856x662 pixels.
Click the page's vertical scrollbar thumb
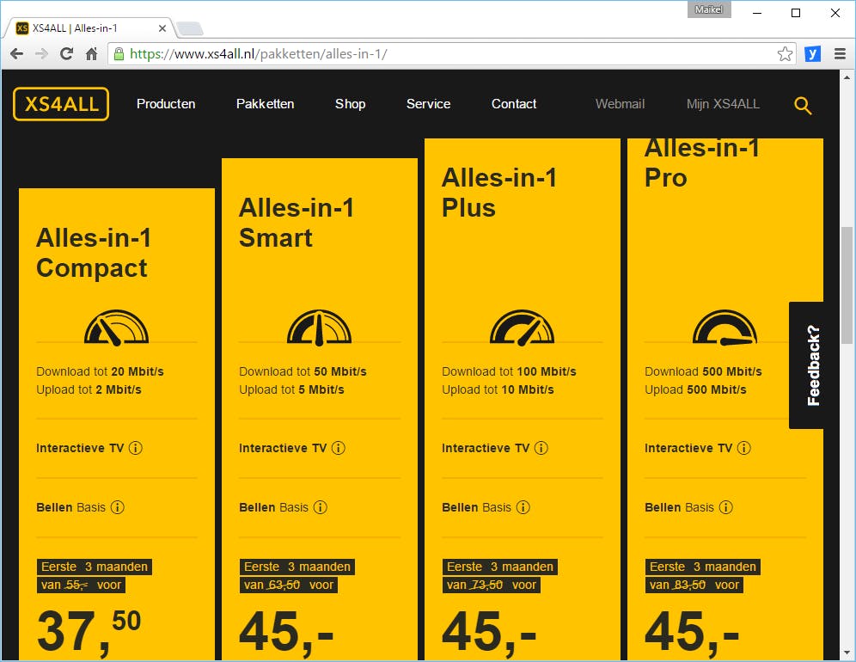pos(847,285)
